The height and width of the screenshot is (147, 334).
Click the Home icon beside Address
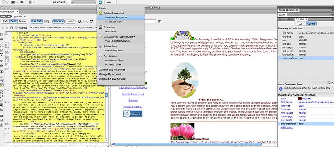point(16,28)
